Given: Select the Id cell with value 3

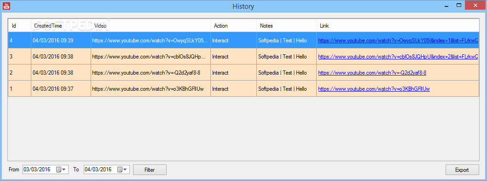Looking at the screenshot, I should (20, 56).
